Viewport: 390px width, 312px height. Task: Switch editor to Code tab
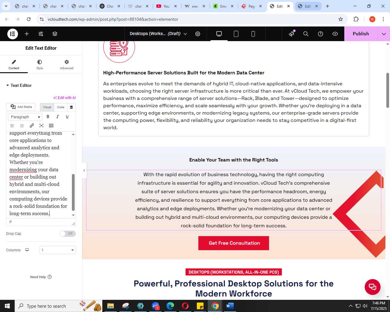(61, 107)
